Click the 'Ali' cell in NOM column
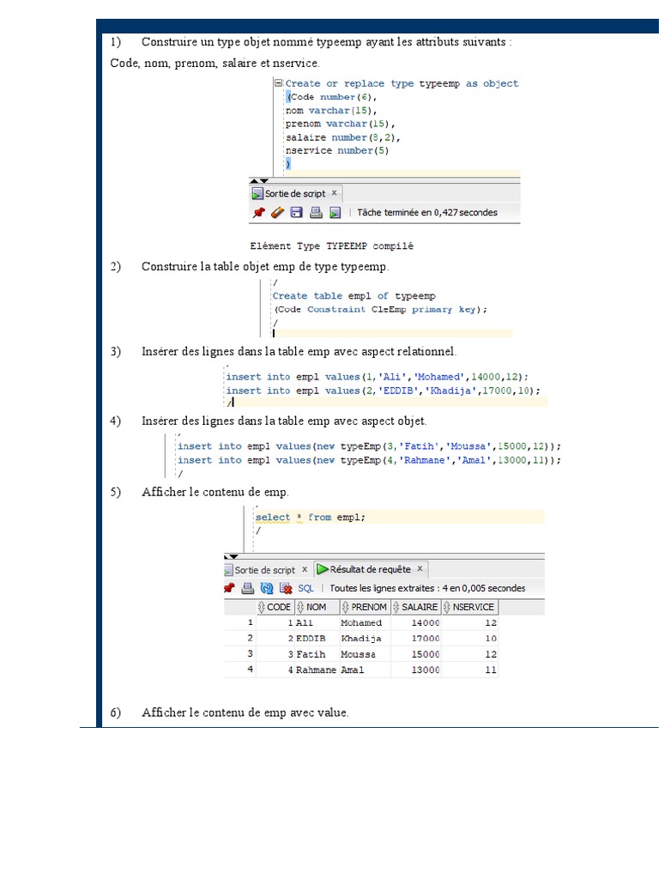The image size is (659, 879). (x=317, y=623)
